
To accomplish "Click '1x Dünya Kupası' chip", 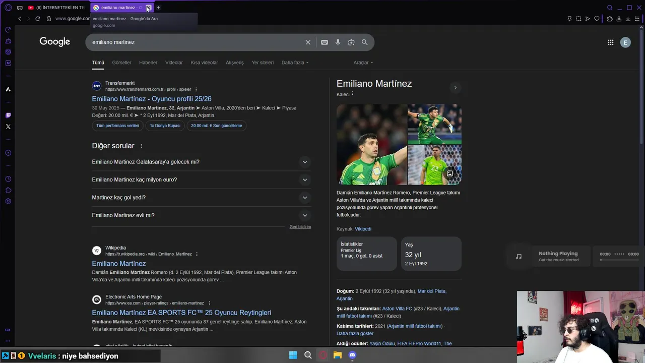I will [165, 126].
